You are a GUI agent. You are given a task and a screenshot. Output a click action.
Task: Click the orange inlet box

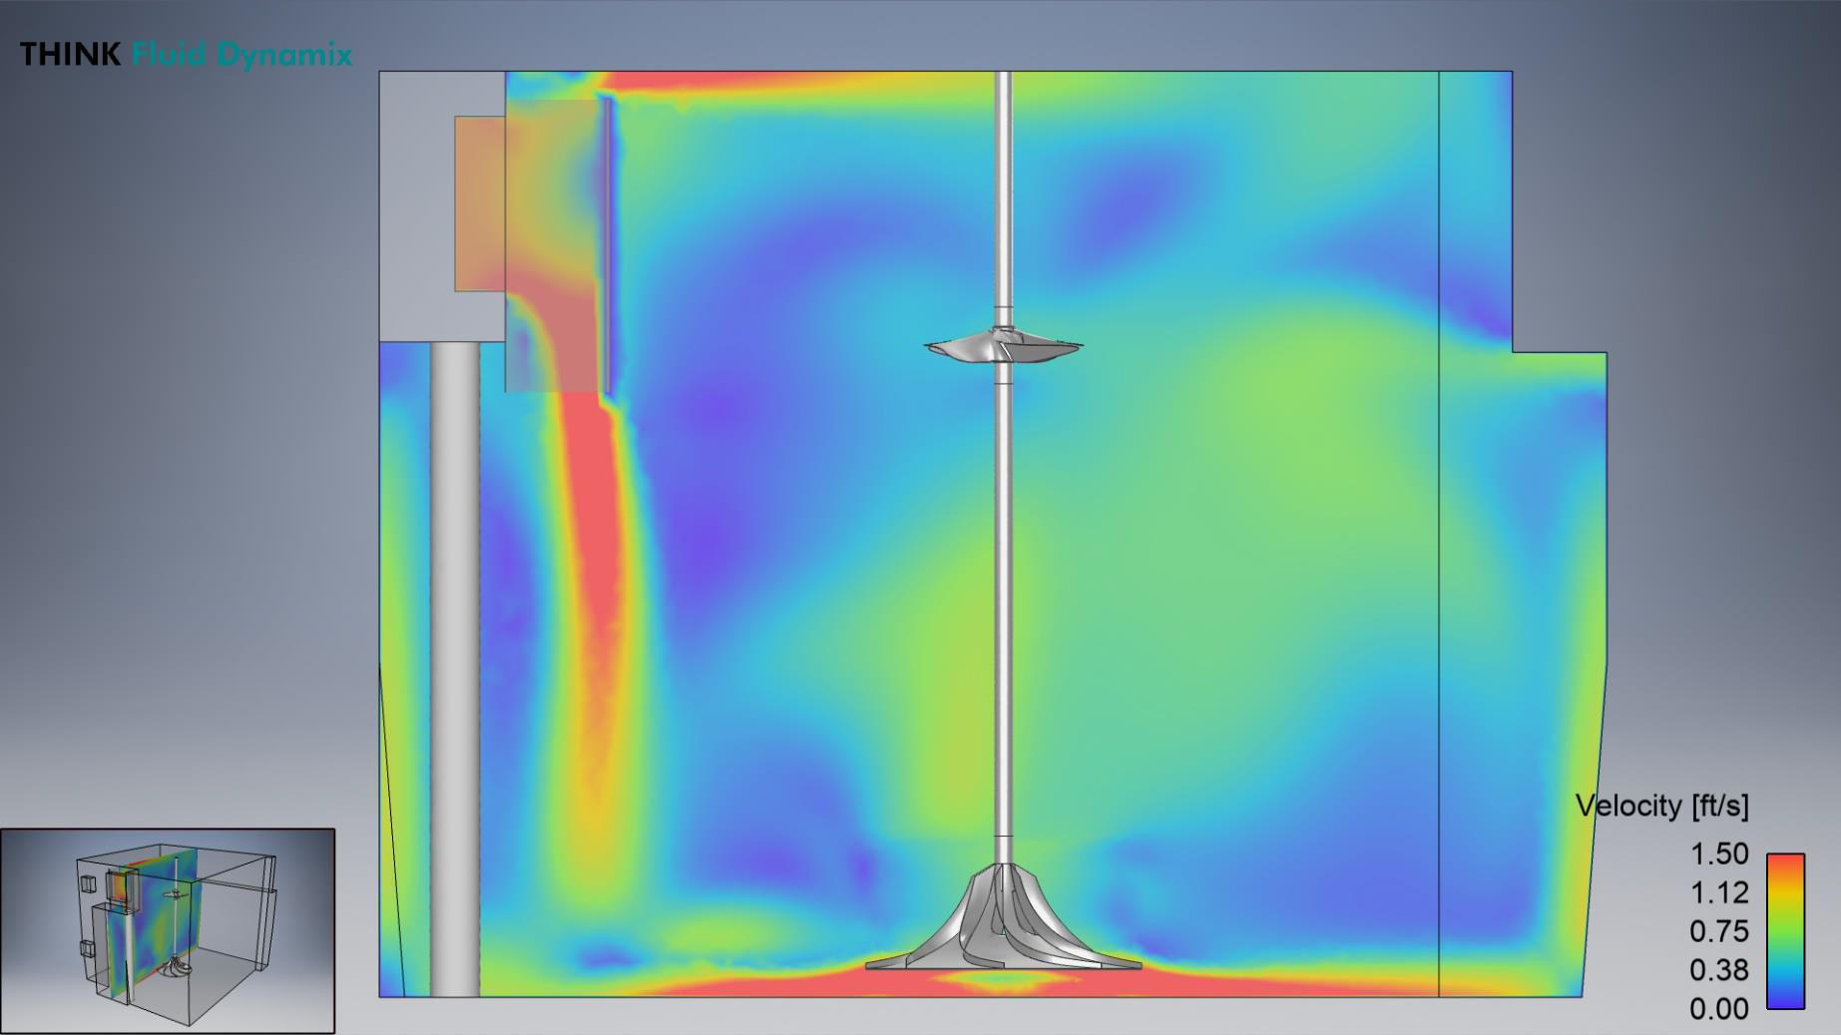click(x=480, y=204)
